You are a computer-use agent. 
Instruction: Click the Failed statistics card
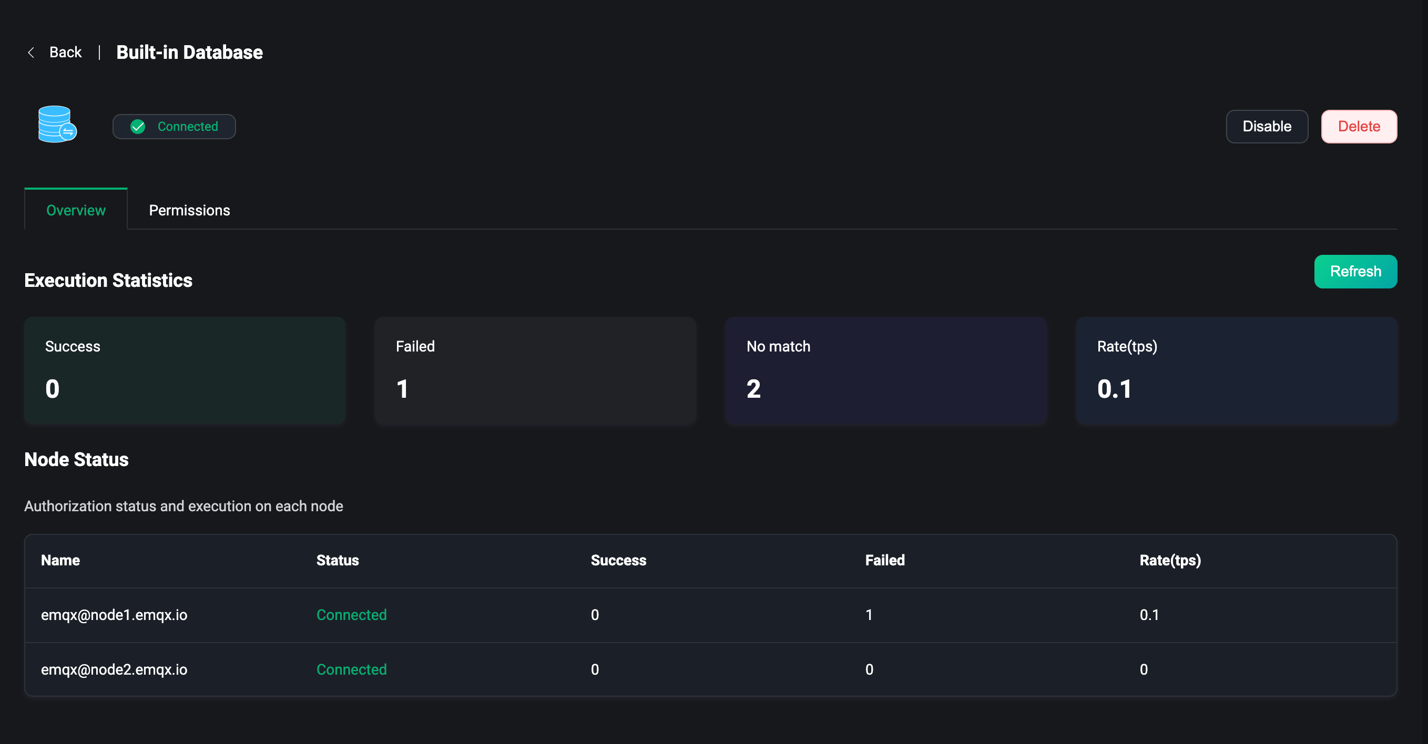[535, 370]
